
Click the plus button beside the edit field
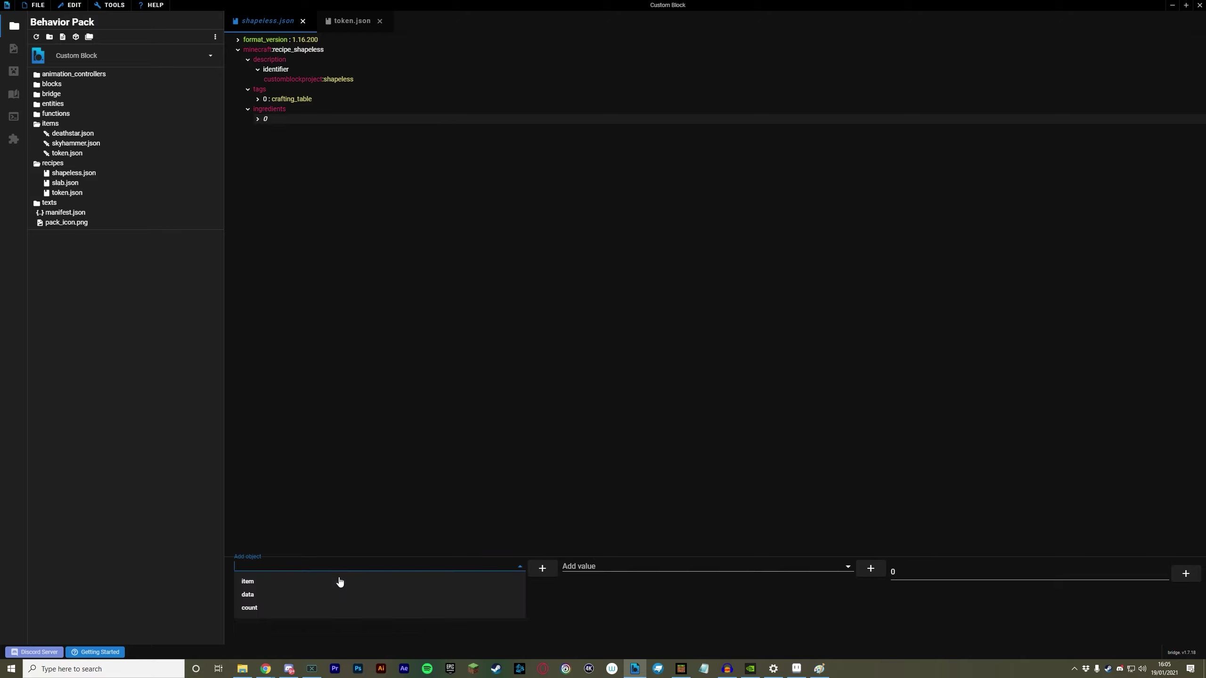coord(1186,573)
